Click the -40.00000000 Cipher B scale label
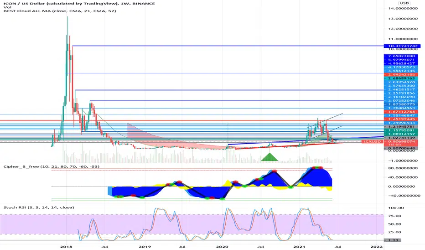425x250 pixels. (x=404, y=195)
